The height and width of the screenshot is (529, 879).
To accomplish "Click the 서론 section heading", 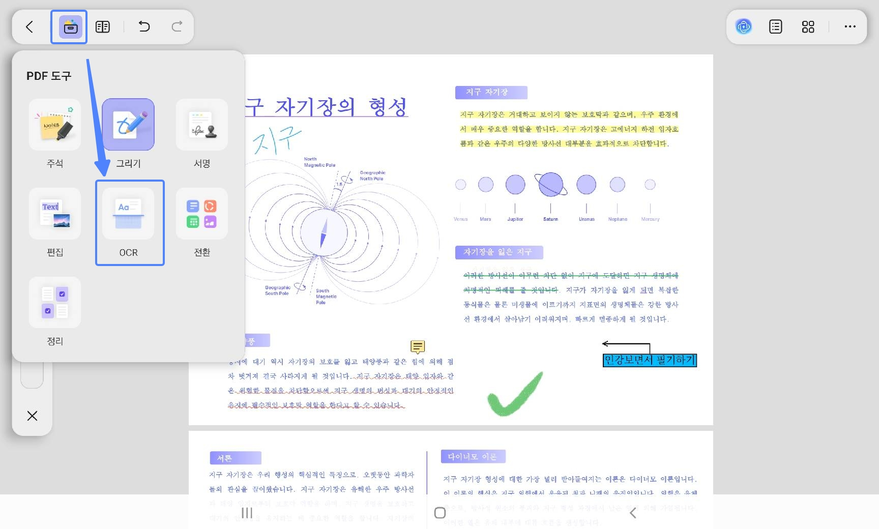I will pyautogui.click(x=235, y=458).
